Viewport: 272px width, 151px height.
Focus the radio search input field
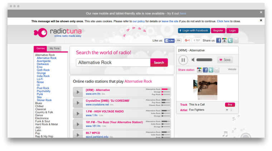tap(113, 63)
